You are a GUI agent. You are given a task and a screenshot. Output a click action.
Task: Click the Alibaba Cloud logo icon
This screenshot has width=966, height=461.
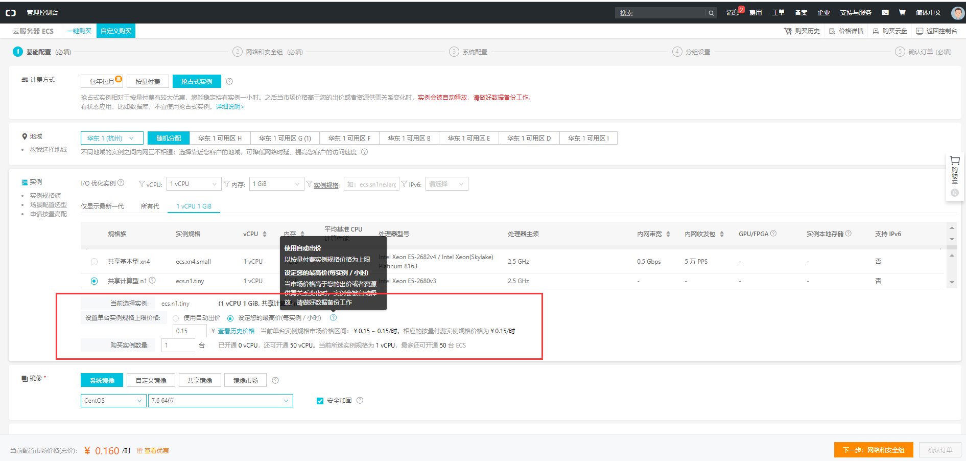tap(10, 13)
